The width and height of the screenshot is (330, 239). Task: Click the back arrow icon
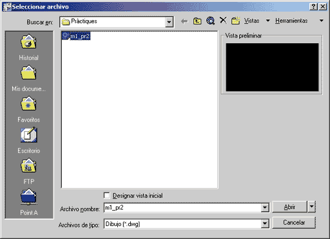184,21
